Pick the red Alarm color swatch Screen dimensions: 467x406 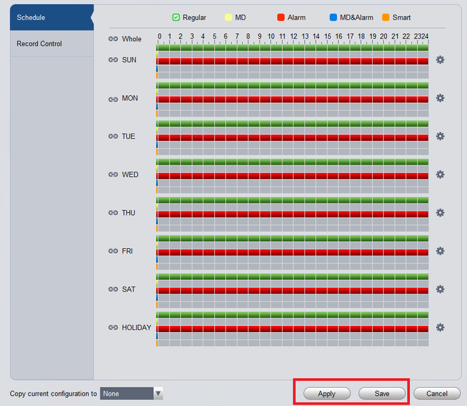pyautogui.click(x=281, y=18)
